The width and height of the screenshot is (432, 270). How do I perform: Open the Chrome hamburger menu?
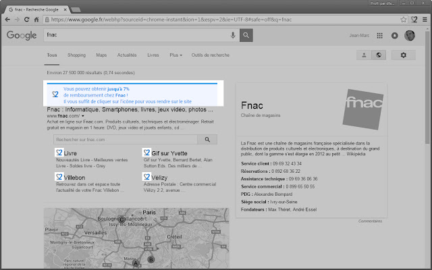coord(425,20)
